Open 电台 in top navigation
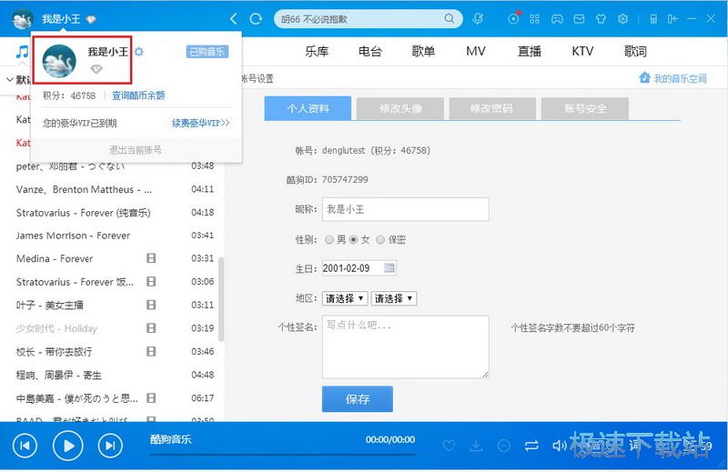The width and height of the screenshot is (728, 472). [370, 51]
